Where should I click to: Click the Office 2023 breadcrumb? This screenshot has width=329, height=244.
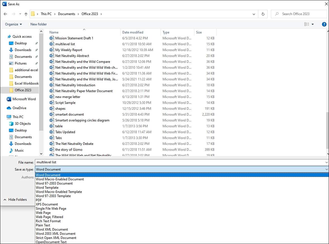click(x=90, y=14)
